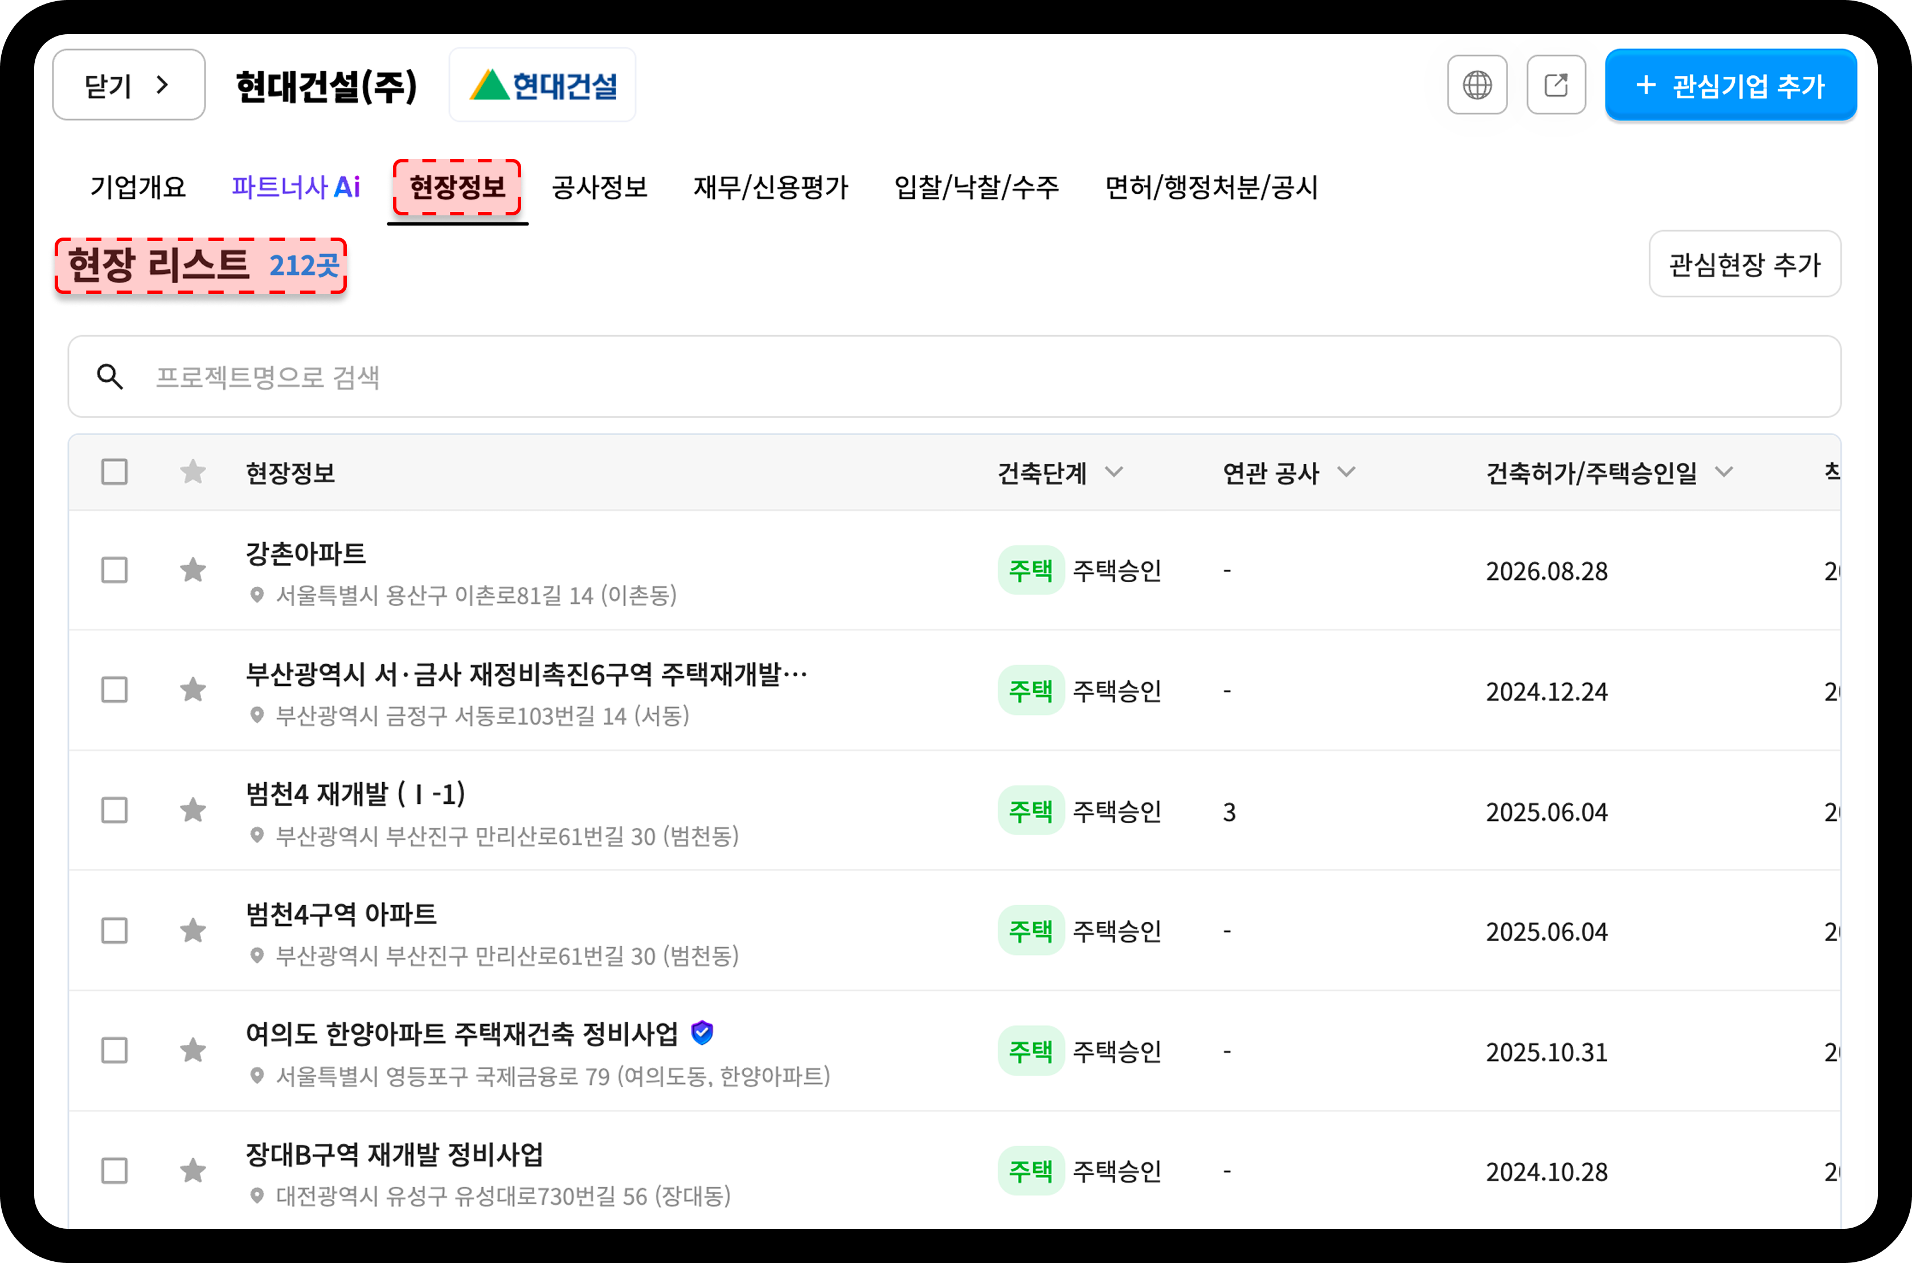Click the 연관 공사 value 3
This screenshot has height=1263, width=1912.
coord(1229,812)
